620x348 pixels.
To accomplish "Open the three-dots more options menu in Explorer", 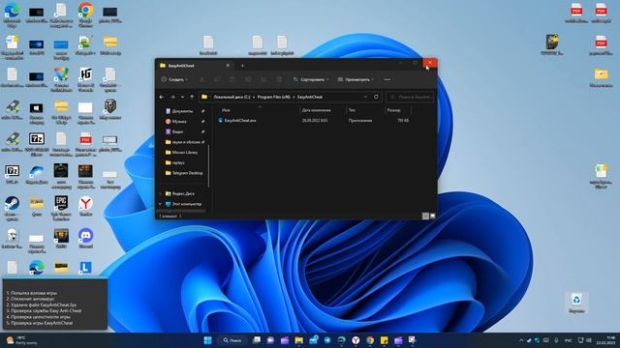I will tap(387, 79).
